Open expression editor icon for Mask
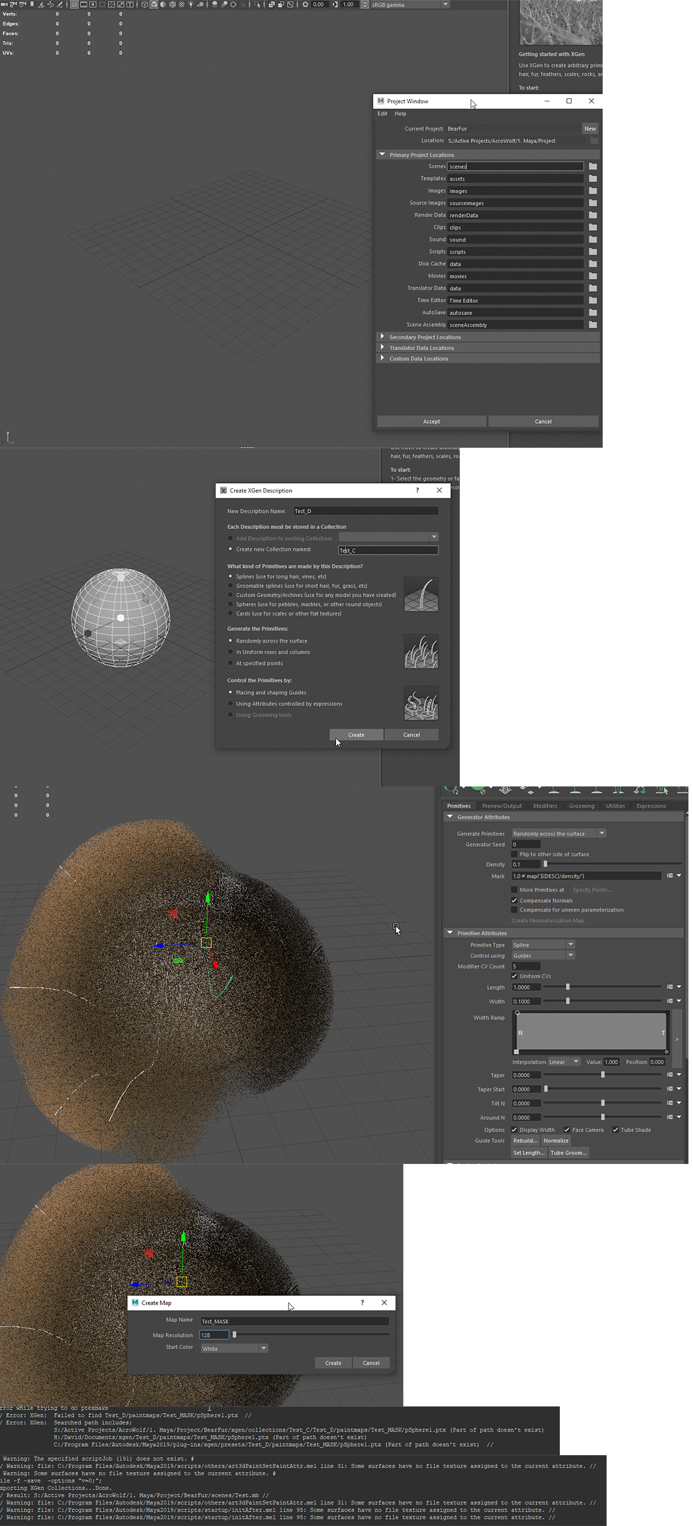This screenshot has width=693, height=1526. tap(670, 875)
